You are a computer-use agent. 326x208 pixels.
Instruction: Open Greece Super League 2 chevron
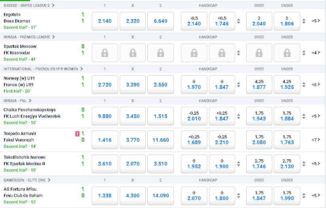(53, 6)
